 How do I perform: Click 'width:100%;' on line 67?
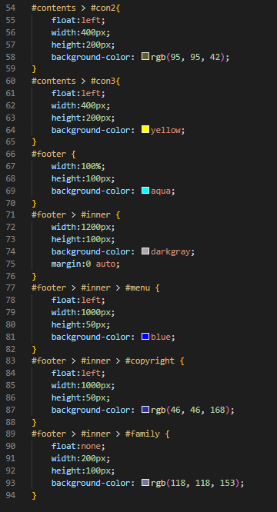point(78,166)
